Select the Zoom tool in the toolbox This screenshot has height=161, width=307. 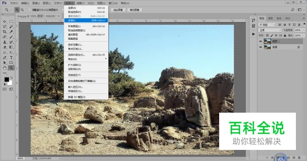tap(11, 68)
